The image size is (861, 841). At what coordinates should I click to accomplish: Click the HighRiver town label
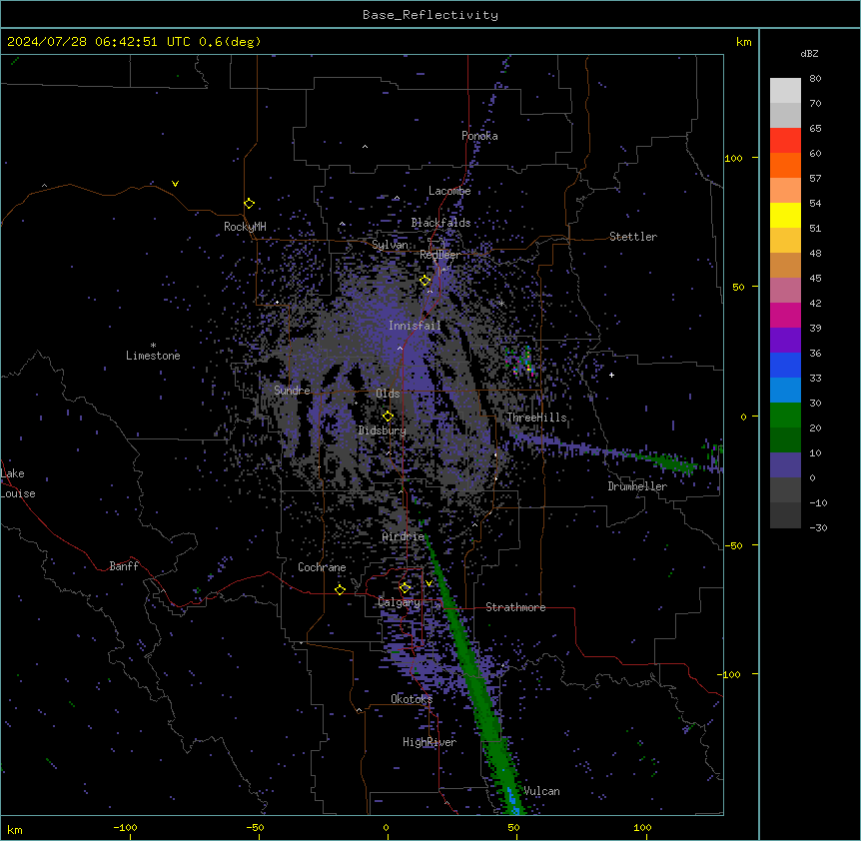click(x=430, y=742)
